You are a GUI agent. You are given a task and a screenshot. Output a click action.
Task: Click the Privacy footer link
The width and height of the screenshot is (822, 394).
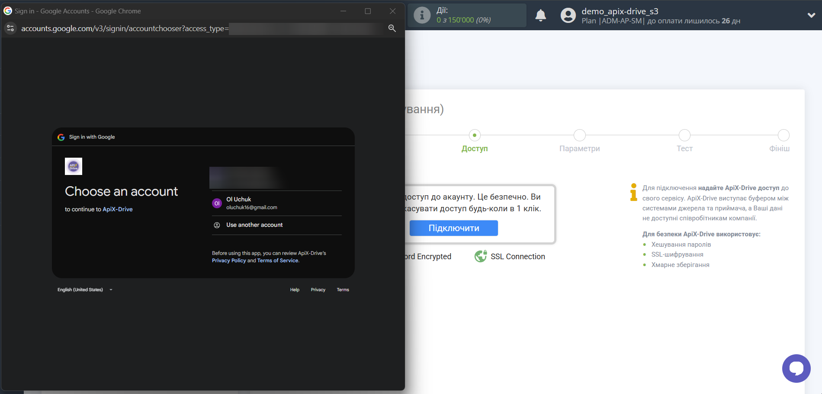(318, 290)
